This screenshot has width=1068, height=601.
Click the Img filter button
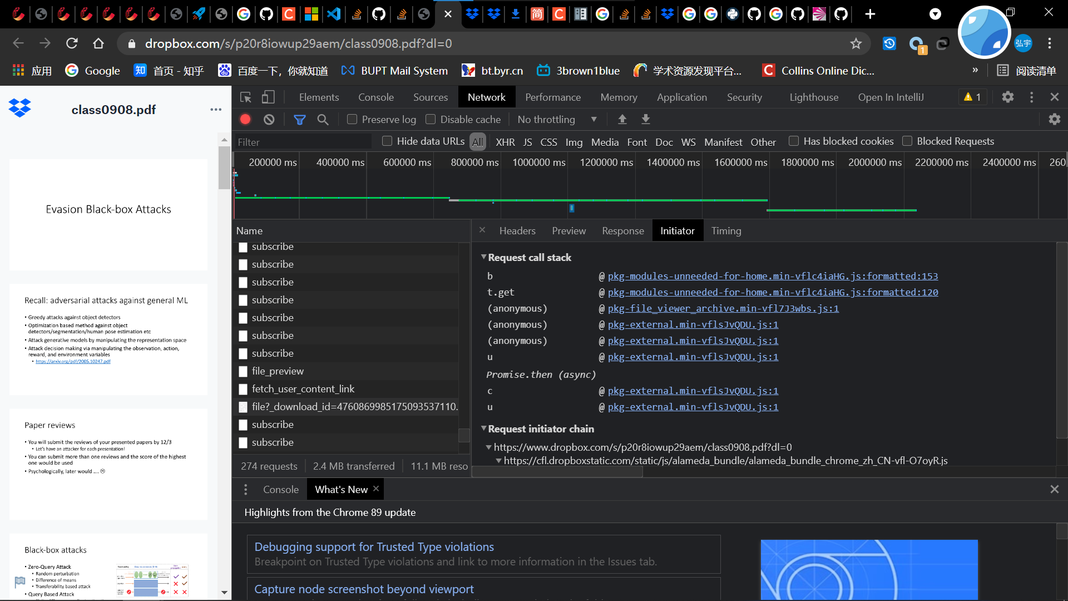coord(573,142)
